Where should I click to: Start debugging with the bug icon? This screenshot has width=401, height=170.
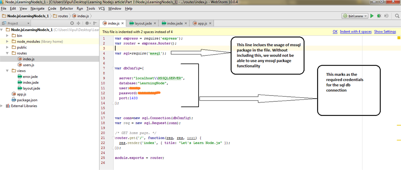pyautogui.click(x=379, y=16)
